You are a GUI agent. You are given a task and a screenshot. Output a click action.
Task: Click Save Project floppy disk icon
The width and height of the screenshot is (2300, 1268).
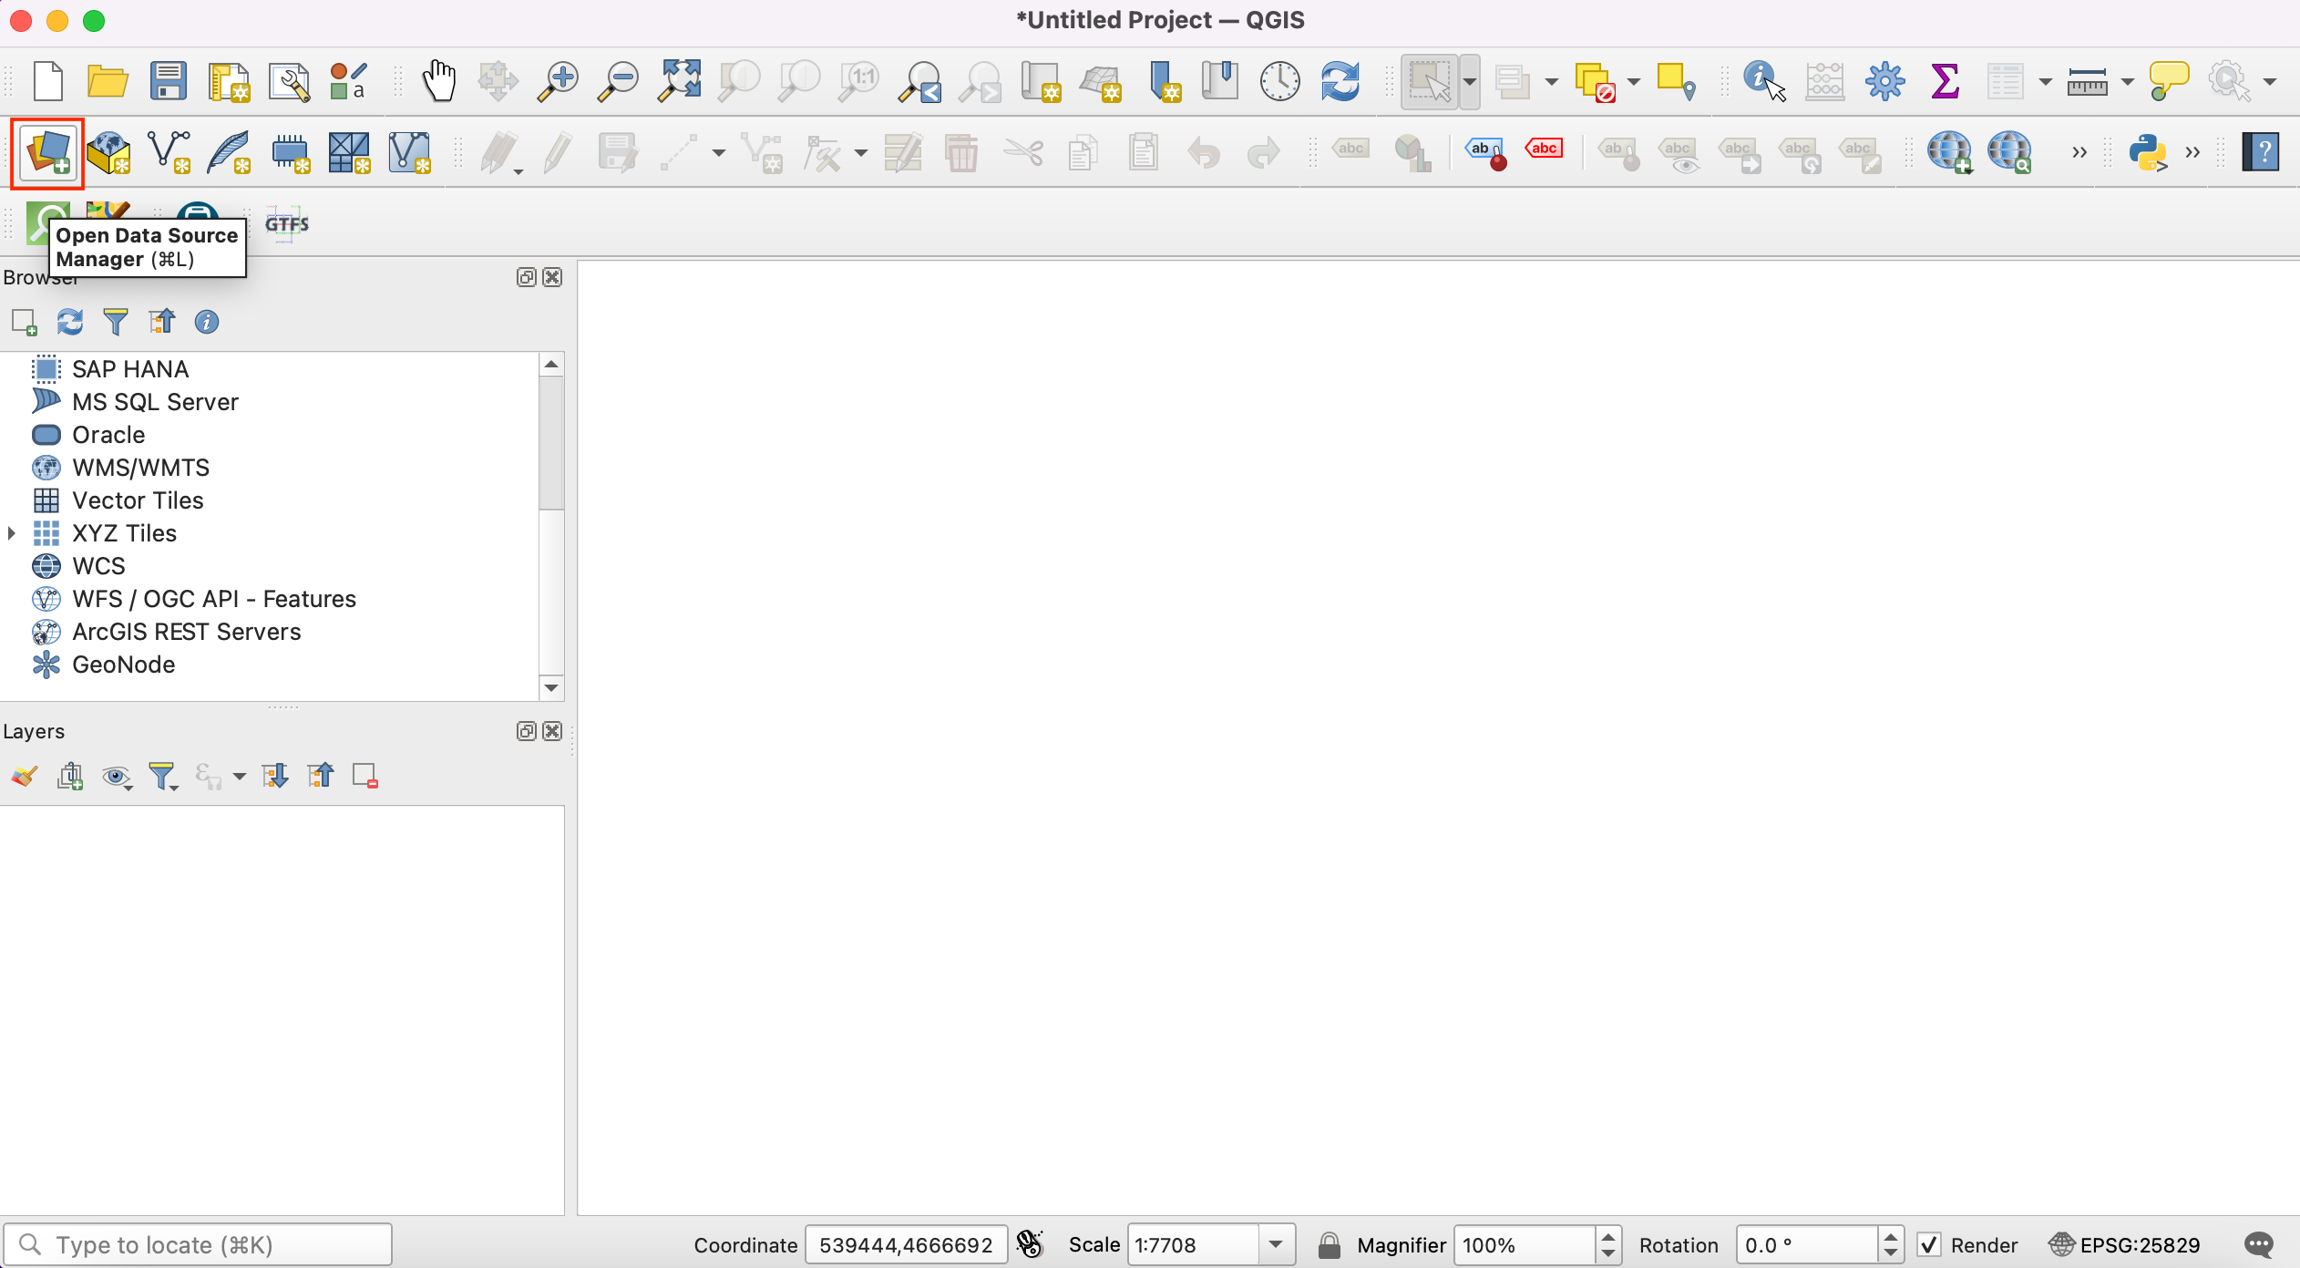168,81
